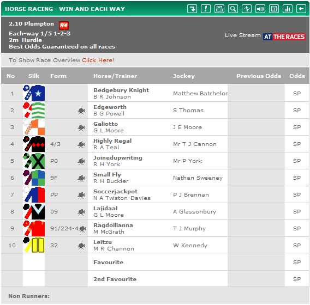This screenshot has height=305, width=310.
Task: Click the red R4 badge
Action: pos(64,25)
